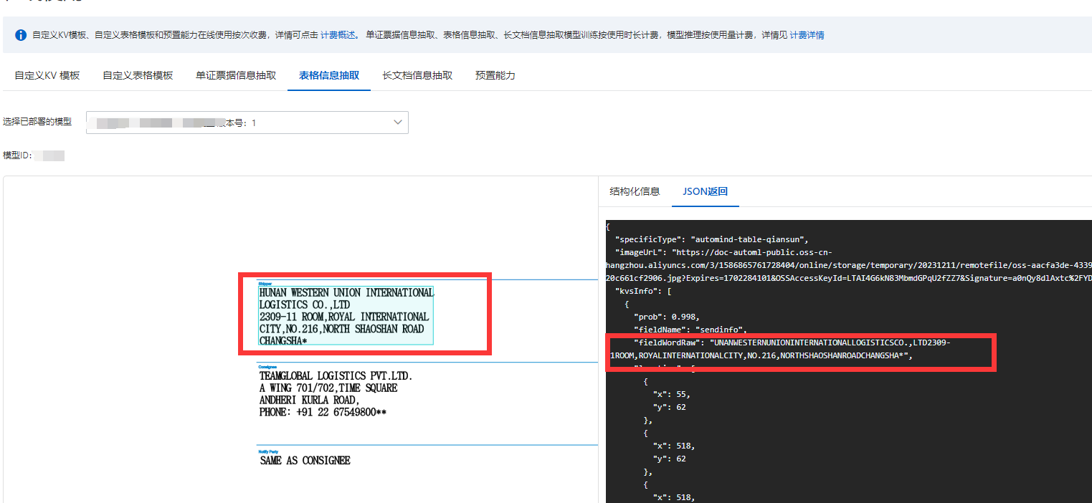Switch to the 单证票据信息抽取 tab
This screenshot has width=1092, height=503.
click(236, 75)
